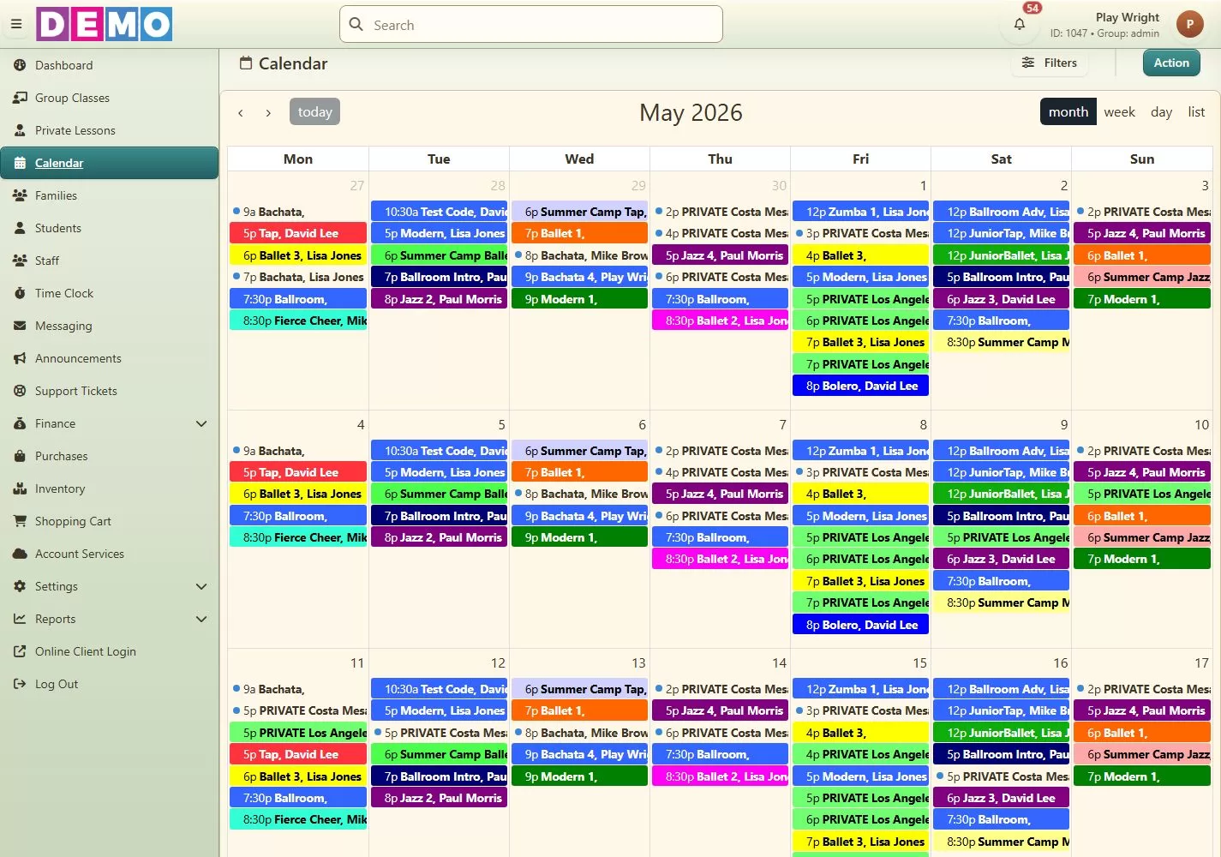The height and width of the screenshot is (857, 1221).
Task: Open 10:30a Test Code event on April 28
Action: (440, 212)
